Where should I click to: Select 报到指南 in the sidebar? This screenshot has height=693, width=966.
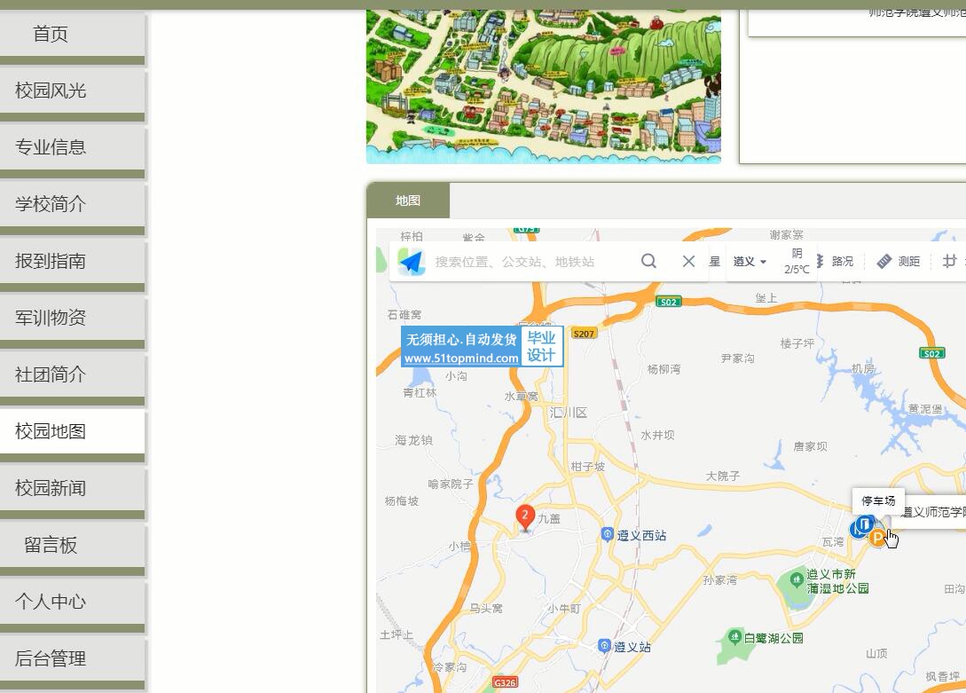pos(73,261)
